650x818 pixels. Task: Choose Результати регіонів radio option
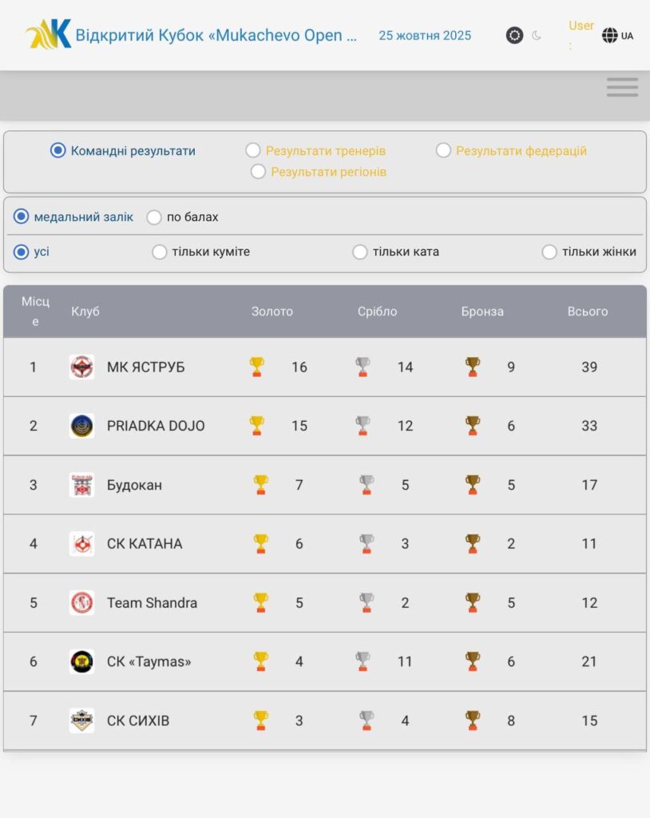[258, 171]
